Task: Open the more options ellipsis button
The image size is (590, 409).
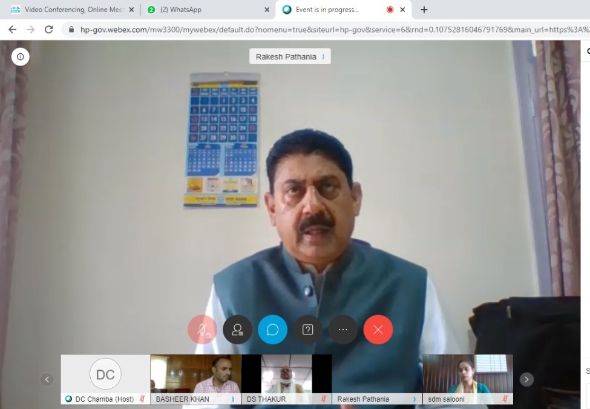Action: [x=343, y=330]
